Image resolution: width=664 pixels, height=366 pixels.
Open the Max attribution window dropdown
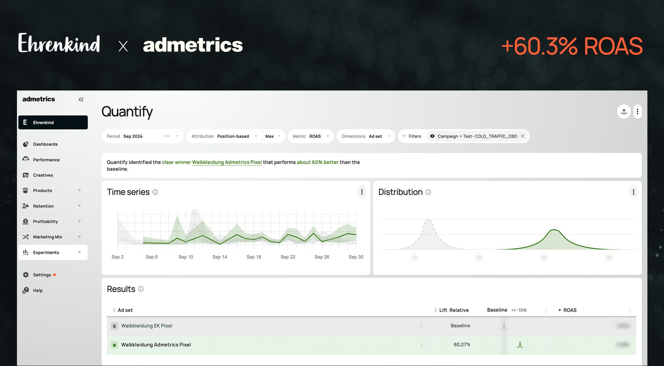273,136
